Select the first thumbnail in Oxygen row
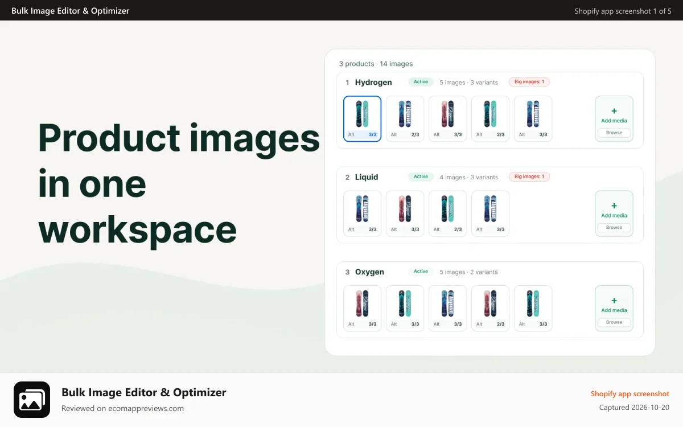Screen dimensions: 683x427 (x=363, y=308)
